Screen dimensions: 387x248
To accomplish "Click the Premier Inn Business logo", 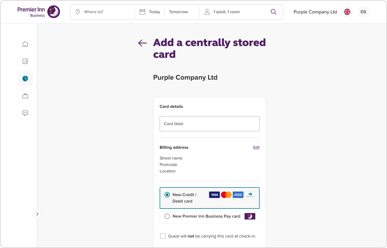I will (39, 12).
